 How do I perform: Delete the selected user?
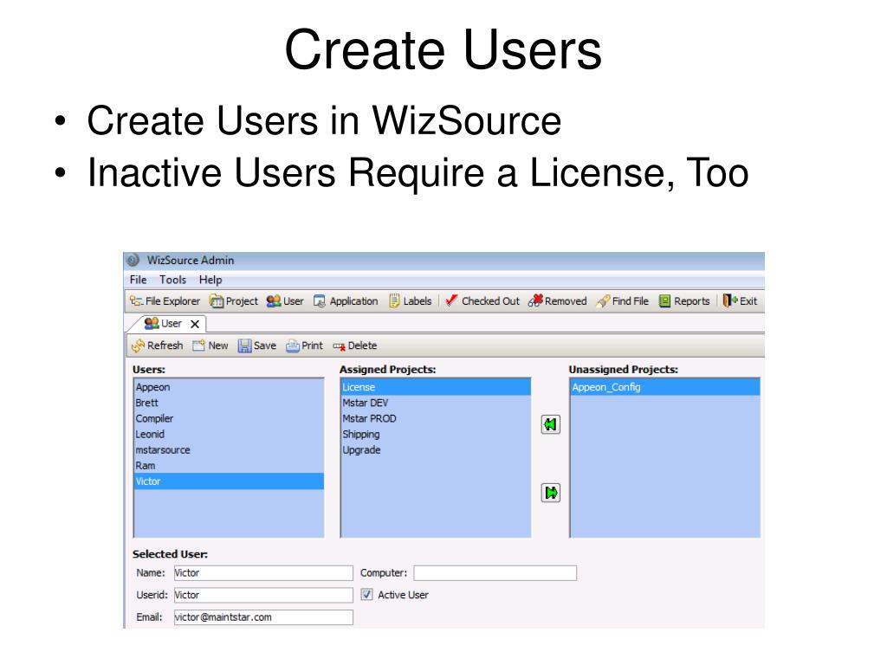354,345
